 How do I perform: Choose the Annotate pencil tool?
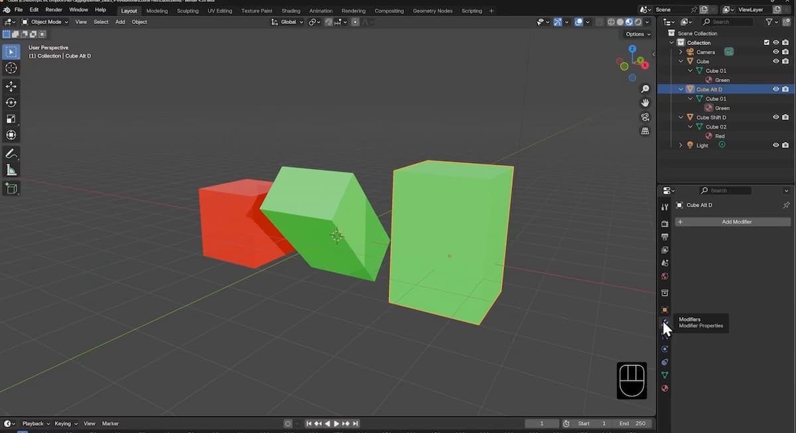pos(11,154)
